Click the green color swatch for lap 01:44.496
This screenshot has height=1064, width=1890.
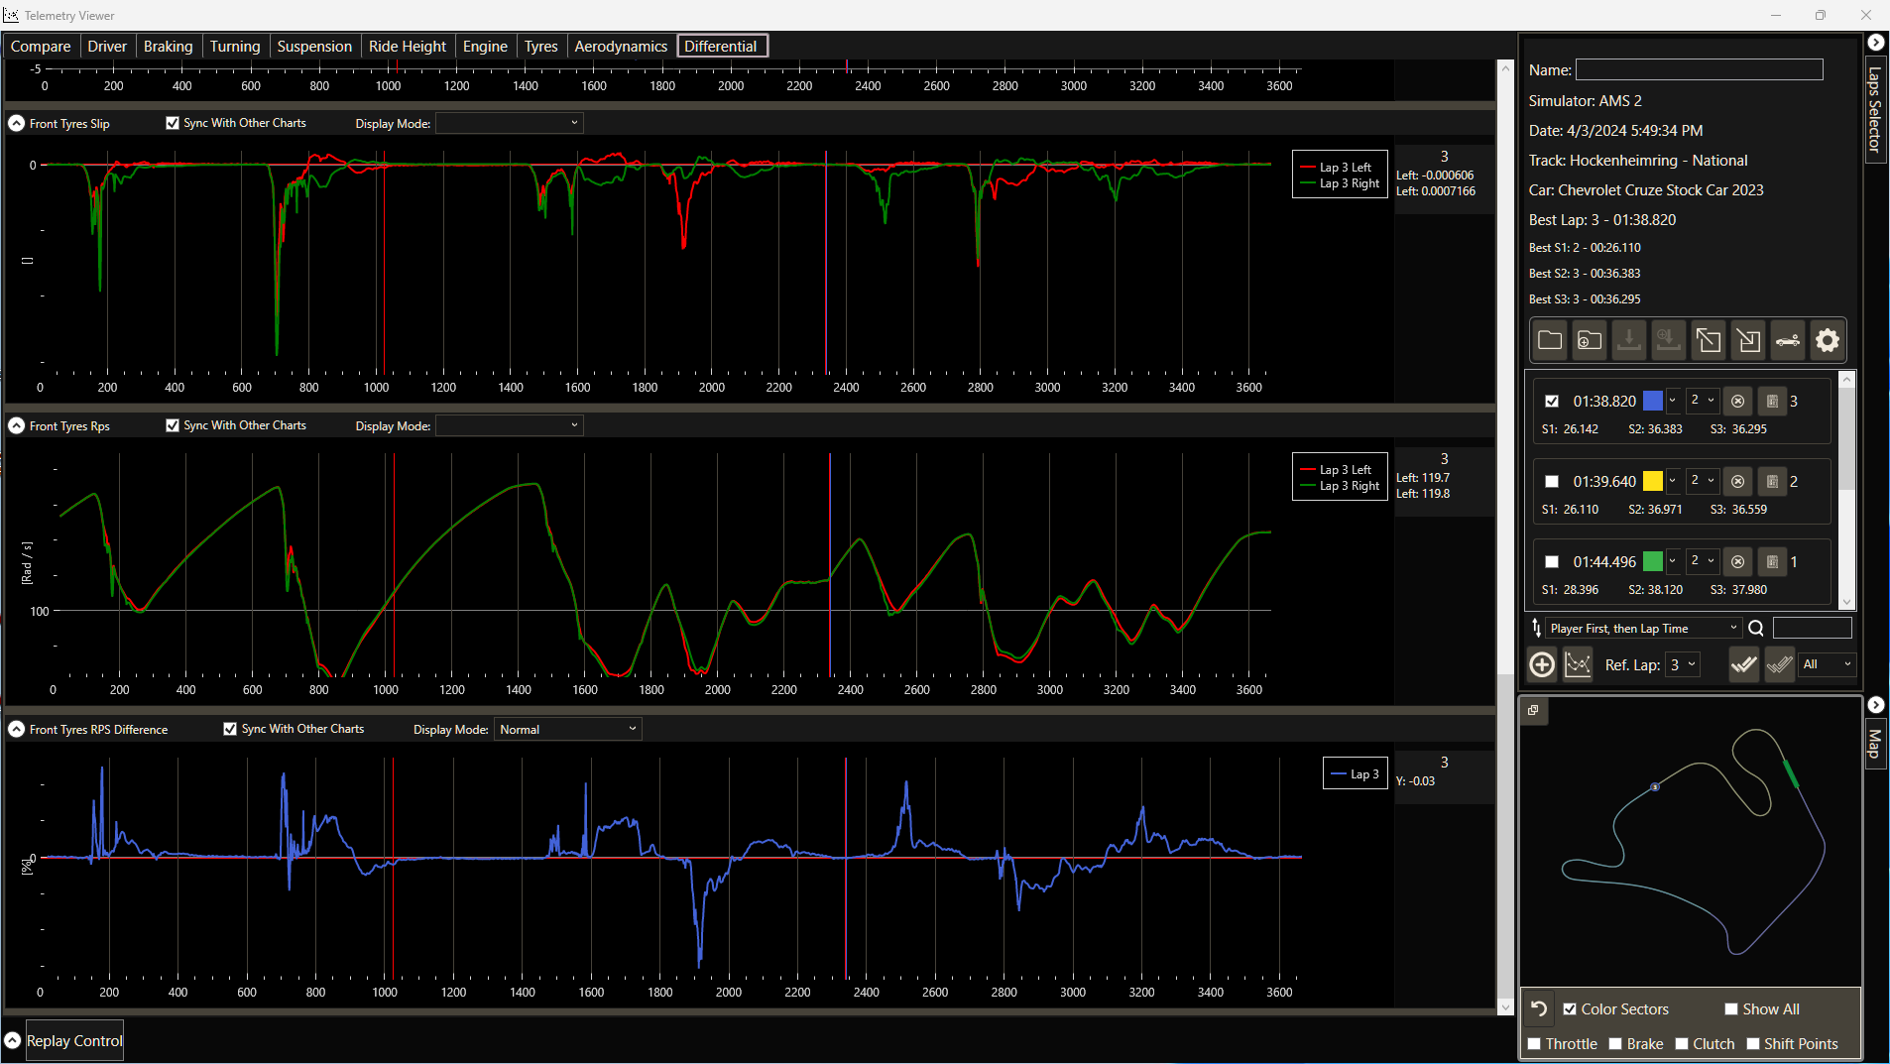(x=1653, y=562)
